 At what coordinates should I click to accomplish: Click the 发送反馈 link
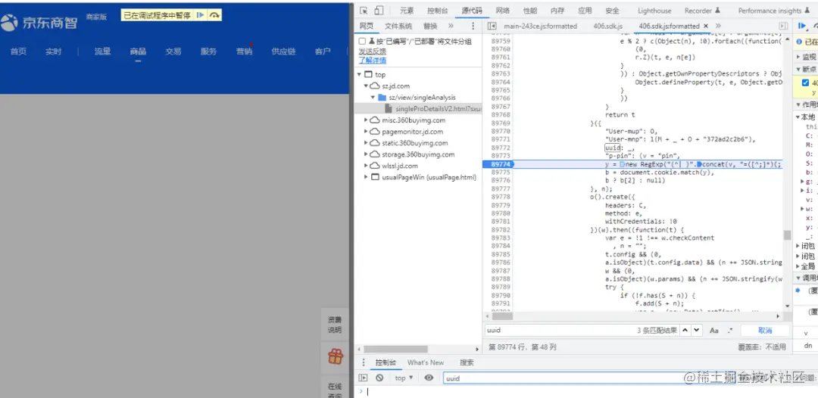tap(373, 51)
